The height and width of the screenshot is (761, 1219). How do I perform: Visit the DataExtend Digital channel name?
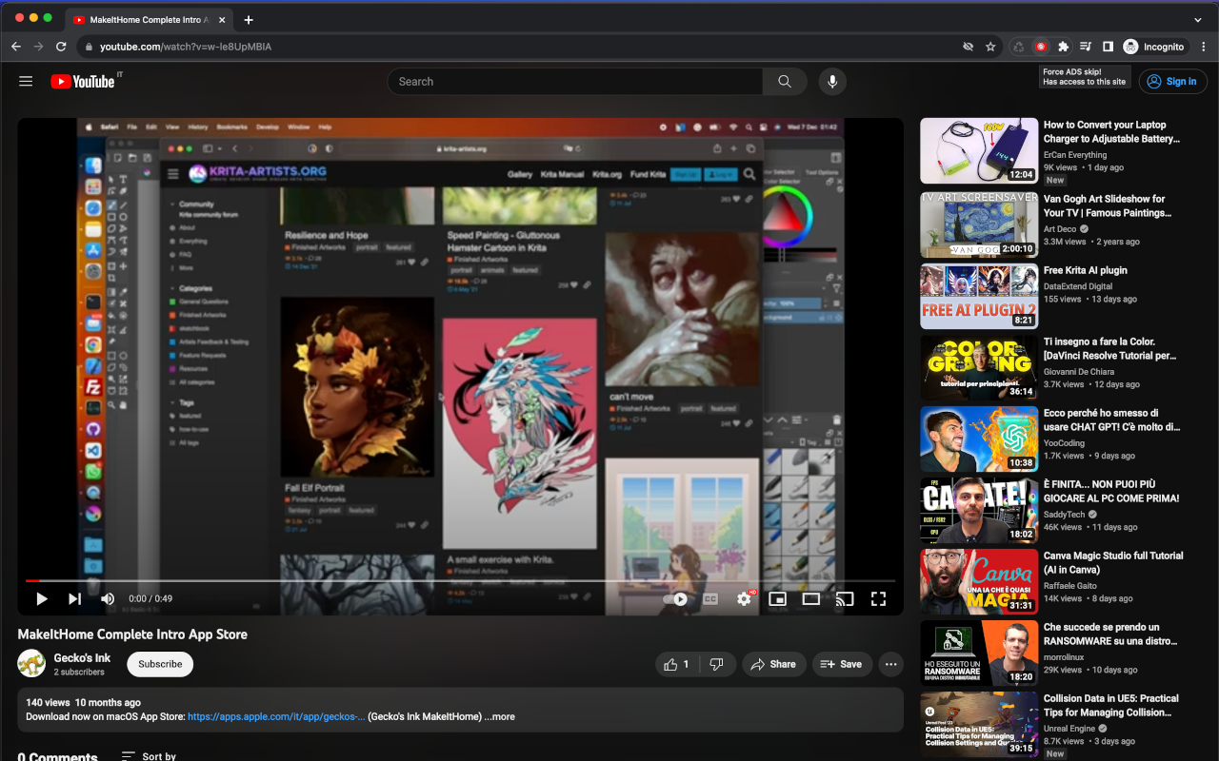(1078, 286)
